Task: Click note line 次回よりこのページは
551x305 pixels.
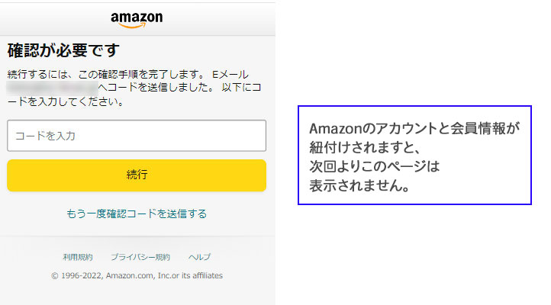Action: (375, 165)
